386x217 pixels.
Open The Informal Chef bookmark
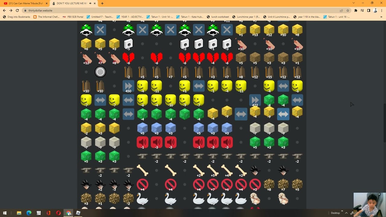tap(46, 17)
